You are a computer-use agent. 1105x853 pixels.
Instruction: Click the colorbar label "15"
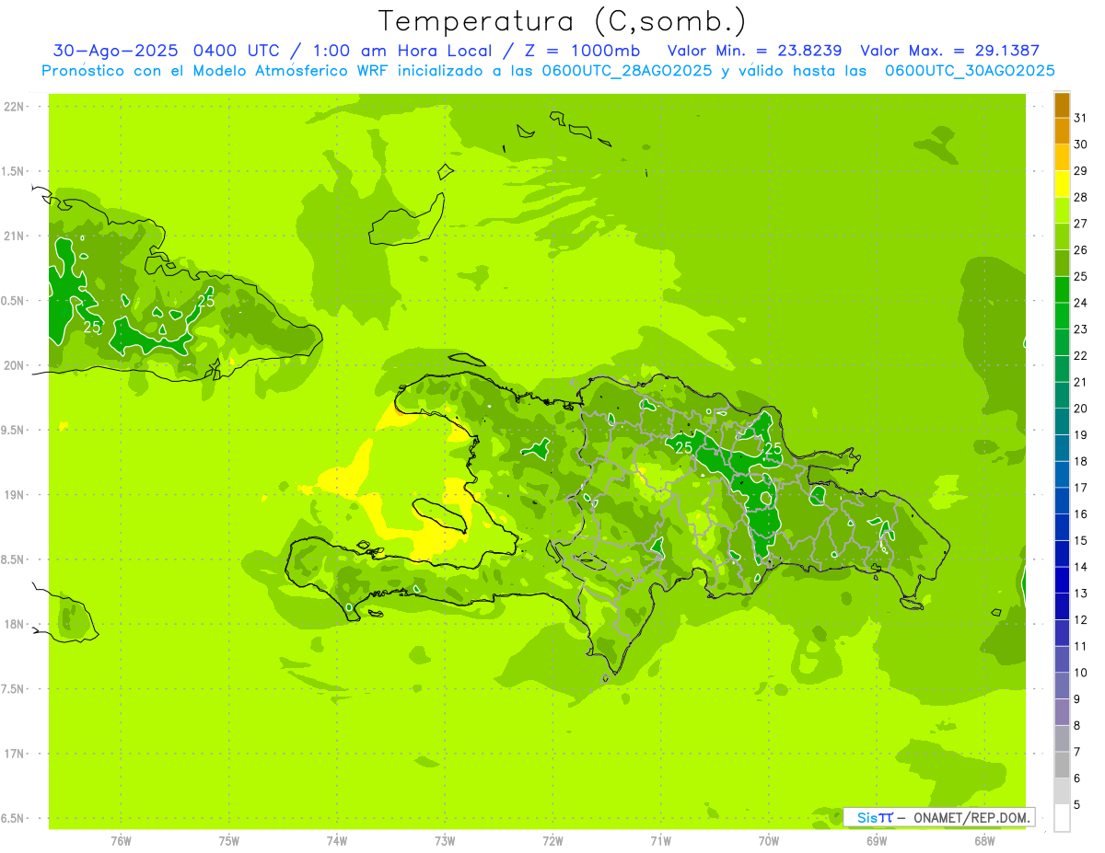pyautogui.click(x=1081, y=540)
